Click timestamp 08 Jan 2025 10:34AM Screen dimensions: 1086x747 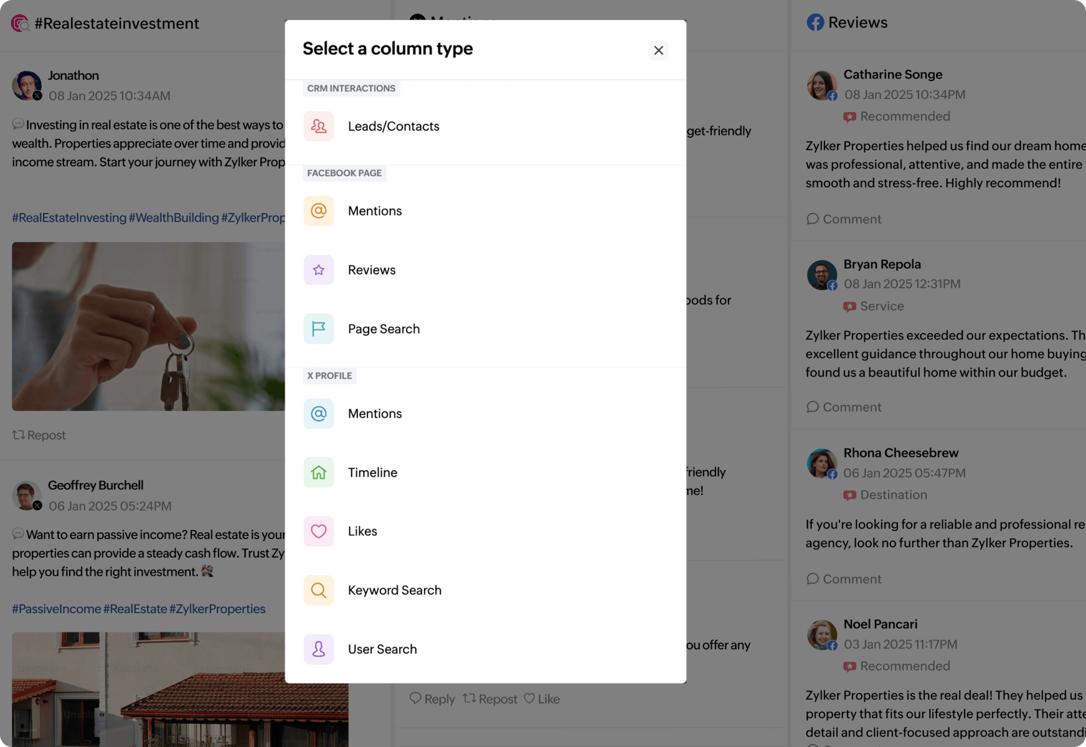coord(110,96)
